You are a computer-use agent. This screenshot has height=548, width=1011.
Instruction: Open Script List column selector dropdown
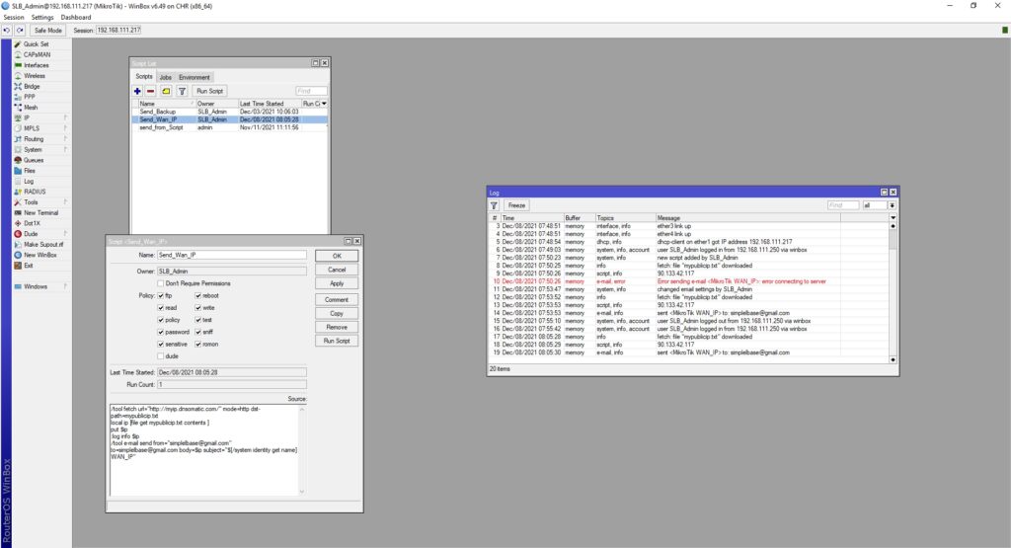(x=324, y=103)
